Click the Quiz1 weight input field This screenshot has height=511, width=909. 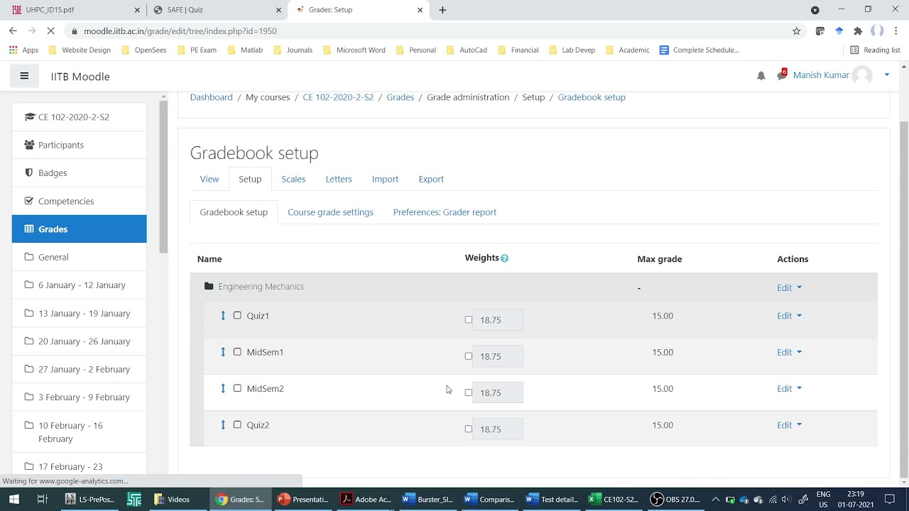point(497,320)
